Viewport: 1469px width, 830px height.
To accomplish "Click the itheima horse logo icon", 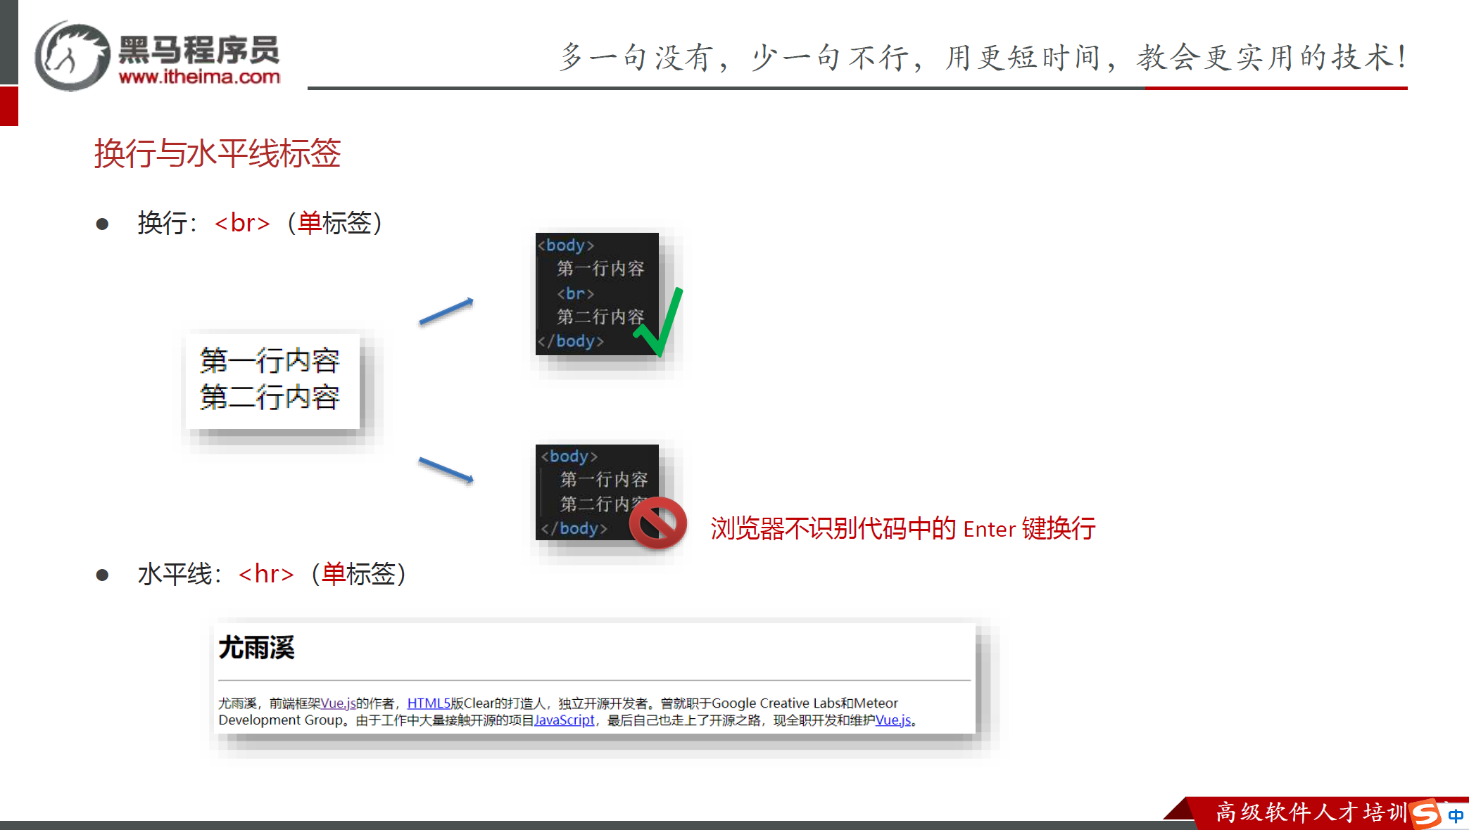I will tap(72, 56).
